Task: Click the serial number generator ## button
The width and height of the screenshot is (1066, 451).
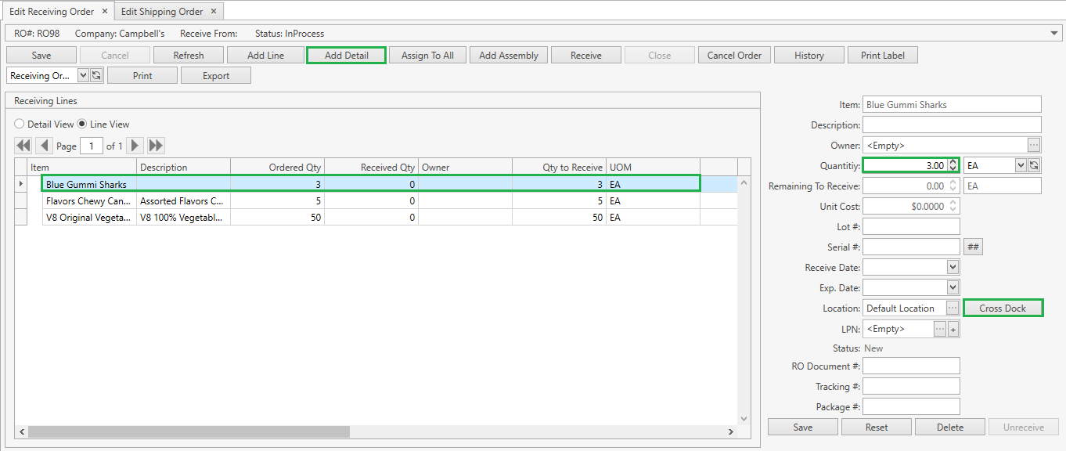Action: pos(973,247)
